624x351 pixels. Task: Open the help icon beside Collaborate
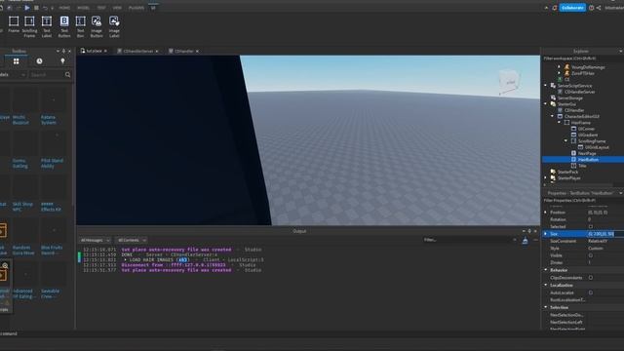point(592,8)
